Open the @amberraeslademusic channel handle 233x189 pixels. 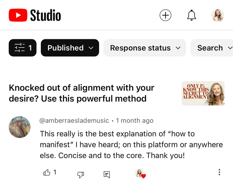tap(74, 120)
